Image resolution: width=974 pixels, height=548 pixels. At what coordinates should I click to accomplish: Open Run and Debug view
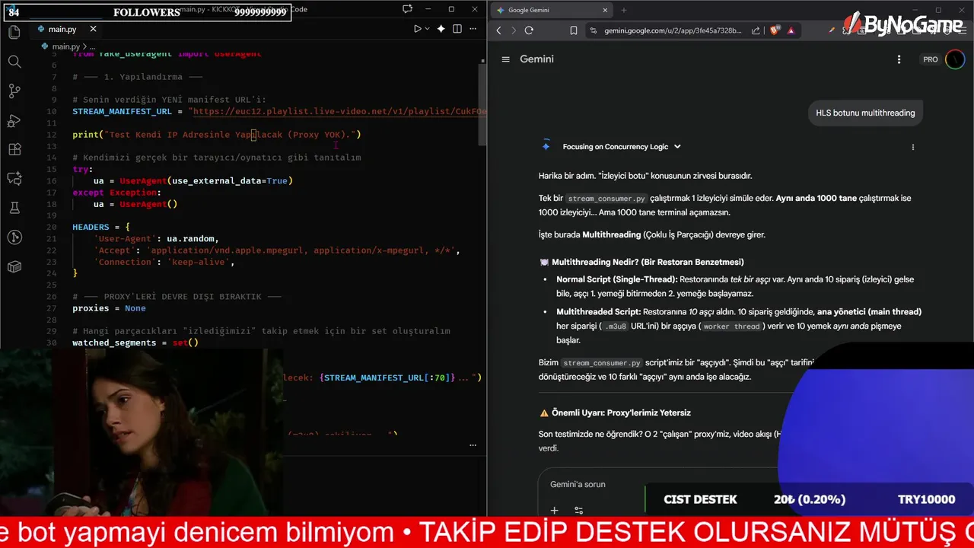tap(14, 120)
